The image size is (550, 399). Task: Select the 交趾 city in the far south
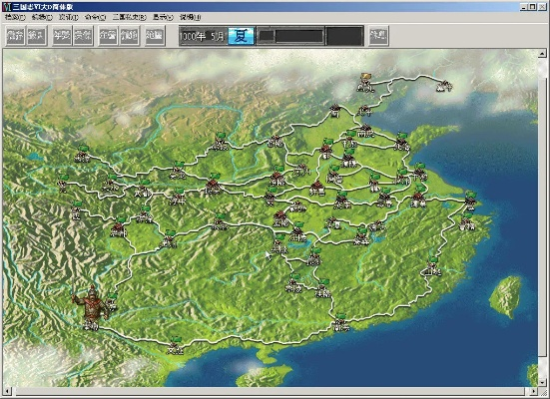[175, 345]
